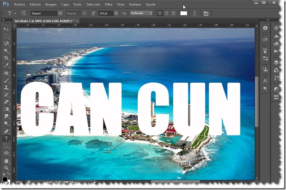Open the Capa menu
The image size is (286, 190).
[65, 5]
